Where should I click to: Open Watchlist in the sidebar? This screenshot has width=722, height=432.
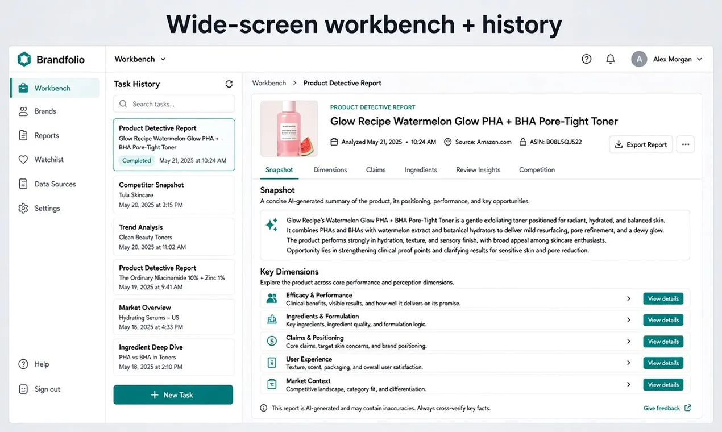[55, 160]
